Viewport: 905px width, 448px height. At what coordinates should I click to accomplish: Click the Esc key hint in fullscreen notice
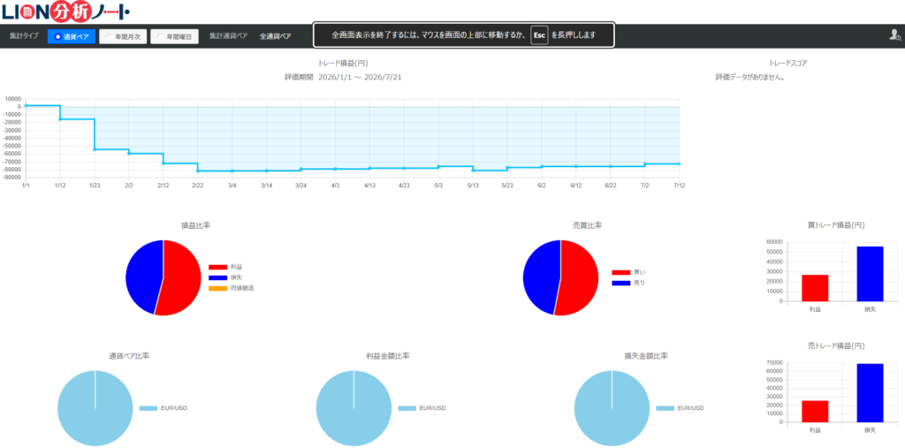point(539,35)
